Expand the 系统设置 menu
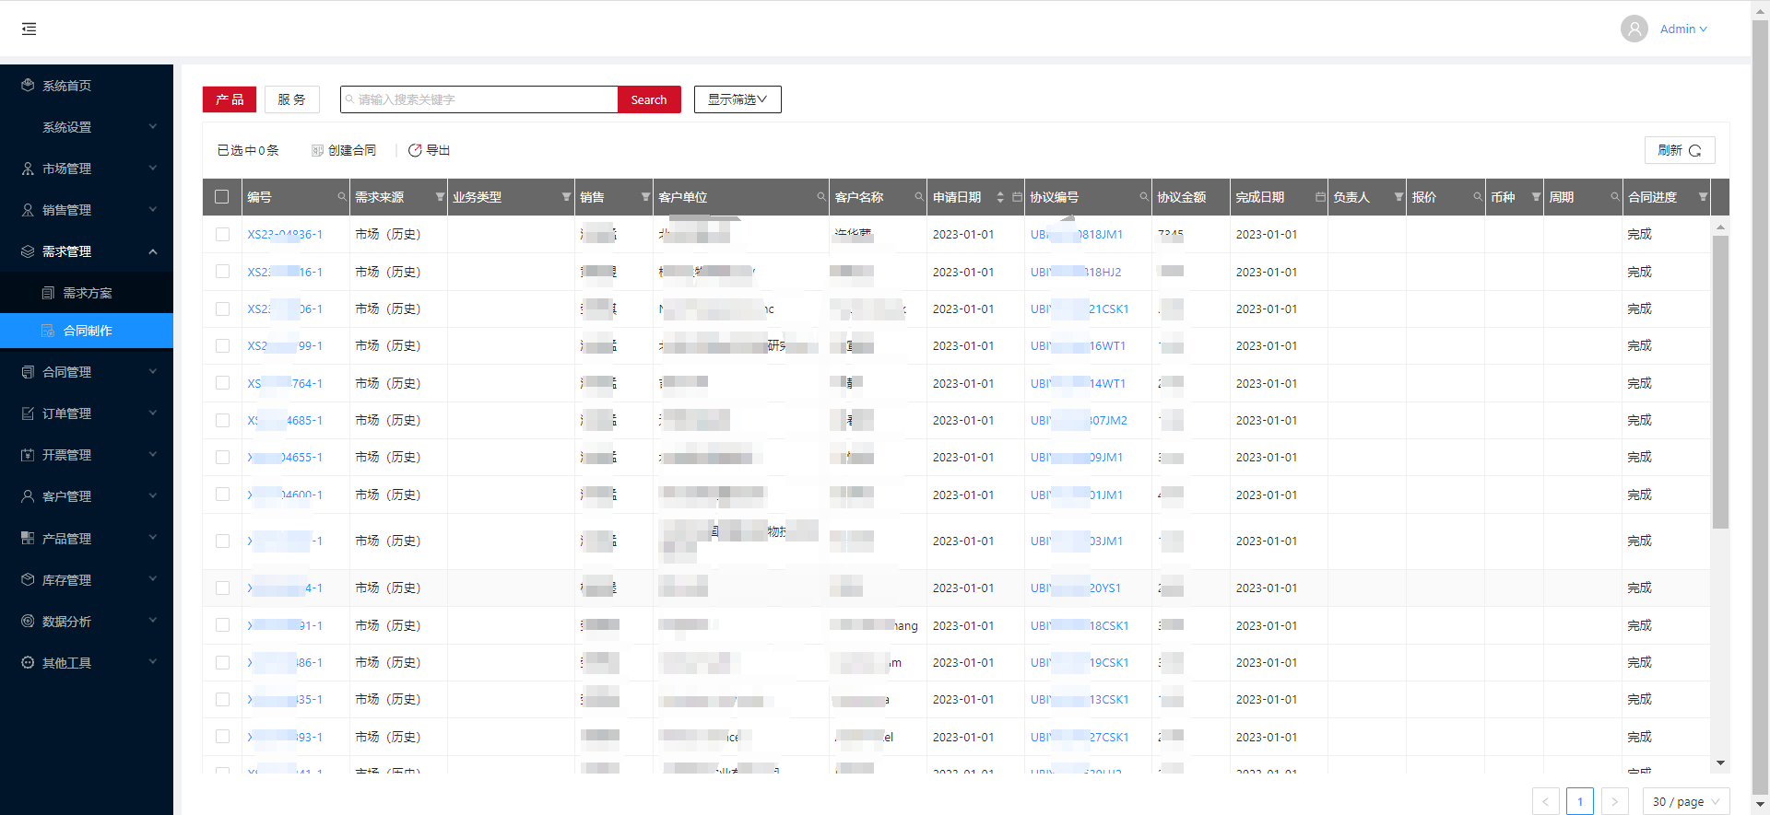 pos(87,127)
